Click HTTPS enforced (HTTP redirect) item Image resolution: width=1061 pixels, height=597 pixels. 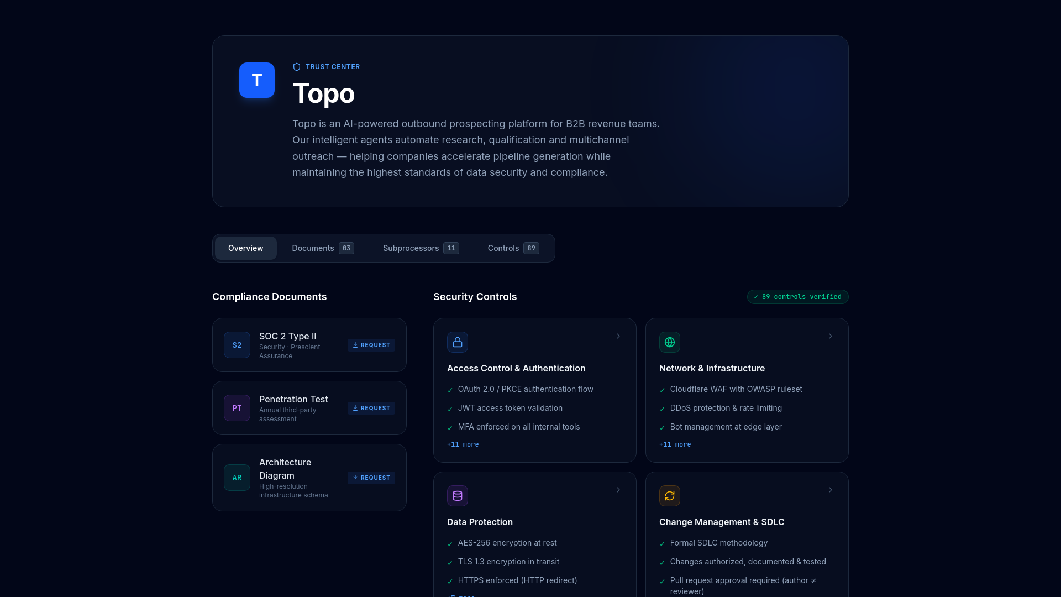click(517, 580)
